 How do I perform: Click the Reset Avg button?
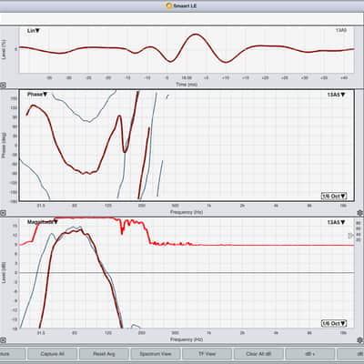[104, 354]
